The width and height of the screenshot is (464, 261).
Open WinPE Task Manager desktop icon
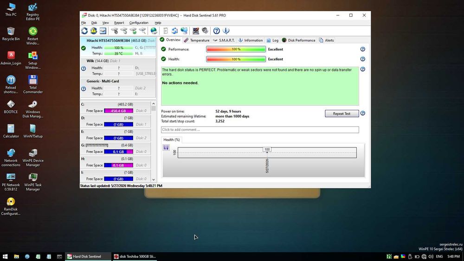33,182
